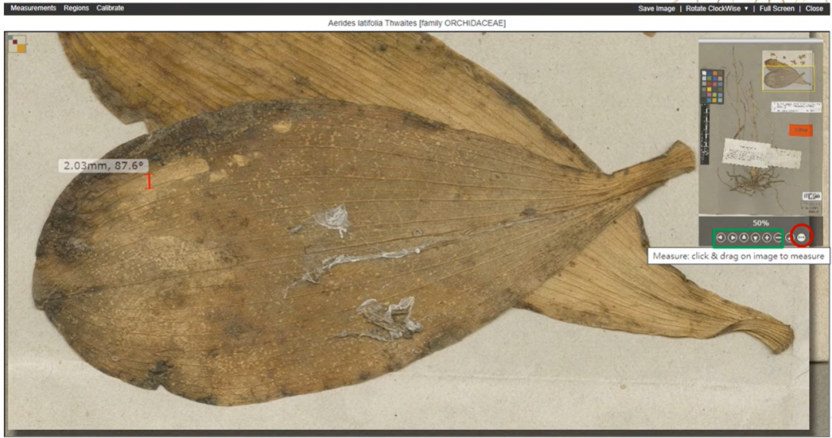Click the red measurement line on leaf
The width and height of the screenshot is (832, 438).
tap(149, 182)
